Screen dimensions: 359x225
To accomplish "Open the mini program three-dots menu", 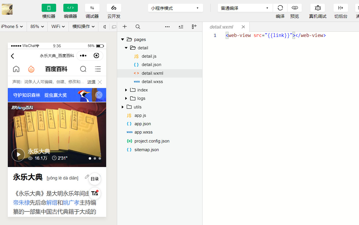I will (x=83, y=56).
